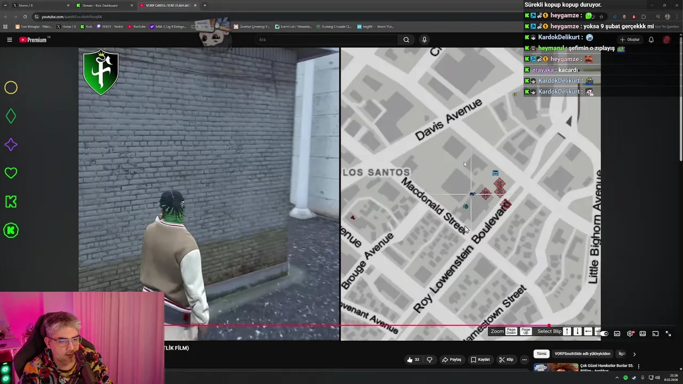Close the Home / X tab
The height and width of the screenshot is (384, 683).
(68, 5)
